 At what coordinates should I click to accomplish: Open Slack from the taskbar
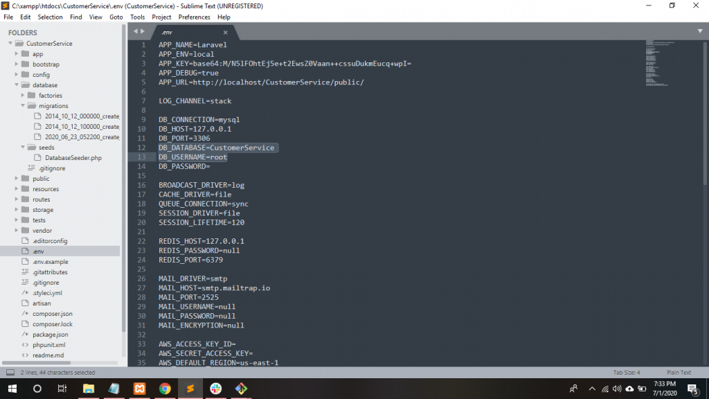click(215, 389)
